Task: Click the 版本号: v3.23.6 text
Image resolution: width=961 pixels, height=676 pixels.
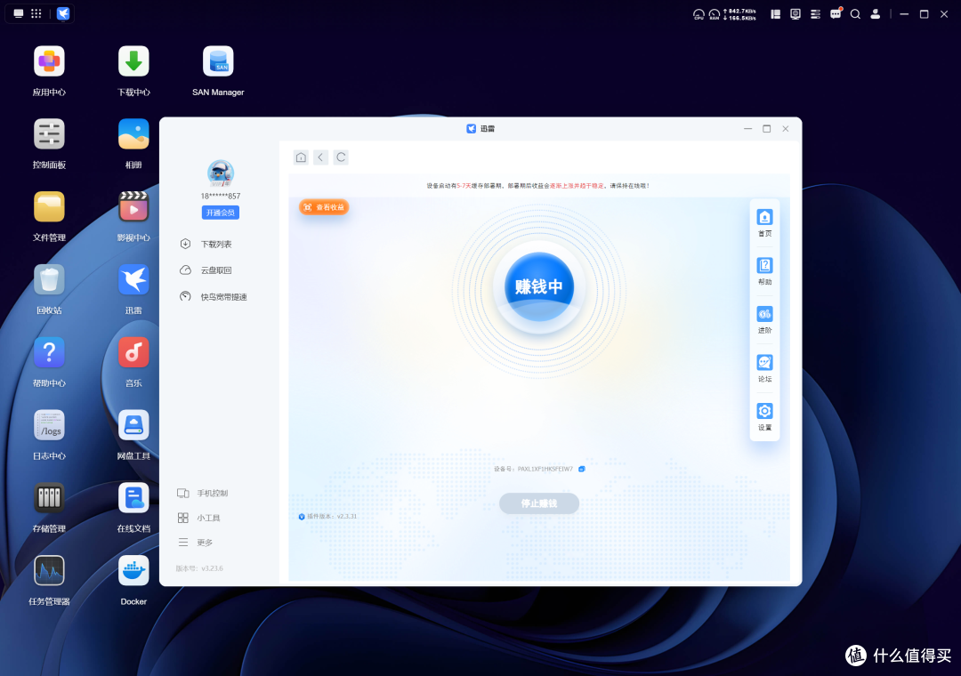Action: pos(199,568)
